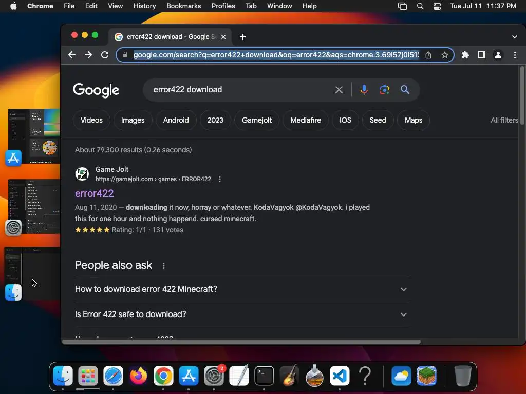Apply the Gamejolt filter chip
This screenshot has height=394, width=526.
pos(257,120)
